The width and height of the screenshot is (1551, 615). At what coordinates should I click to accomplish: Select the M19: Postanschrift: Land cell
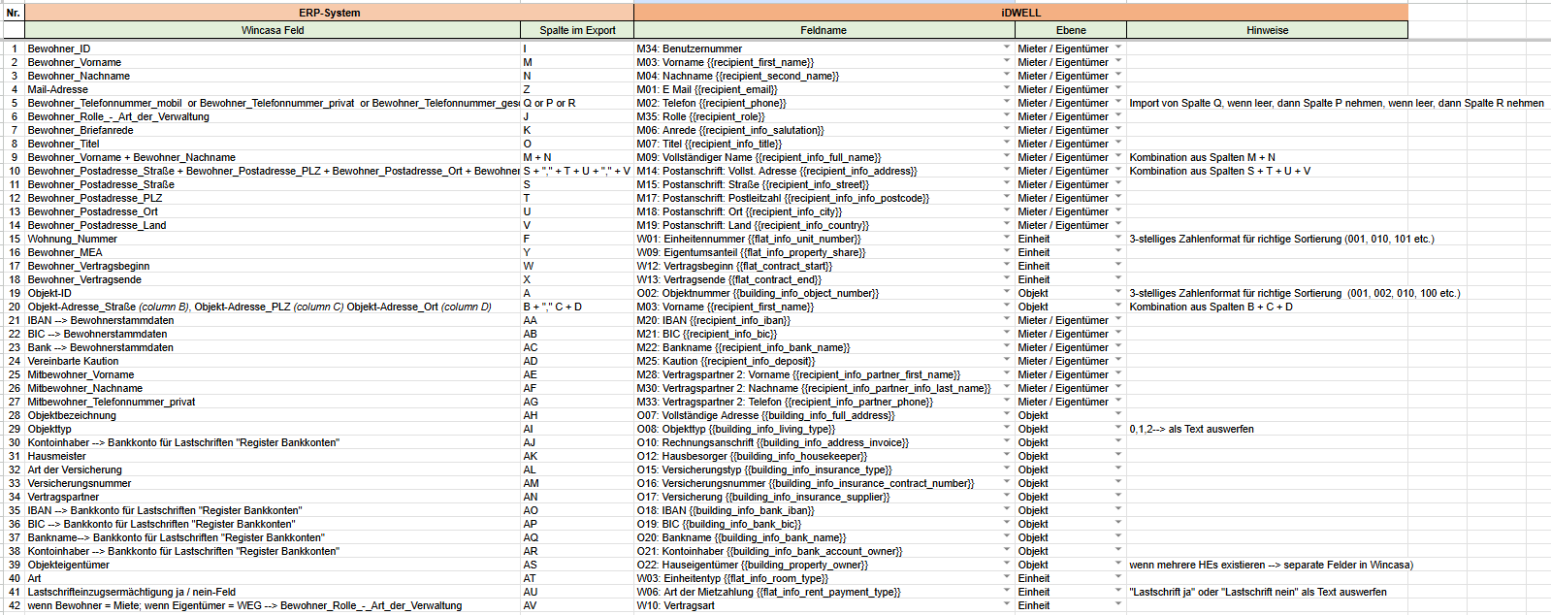pyautogui.click(x=824, y=225)
